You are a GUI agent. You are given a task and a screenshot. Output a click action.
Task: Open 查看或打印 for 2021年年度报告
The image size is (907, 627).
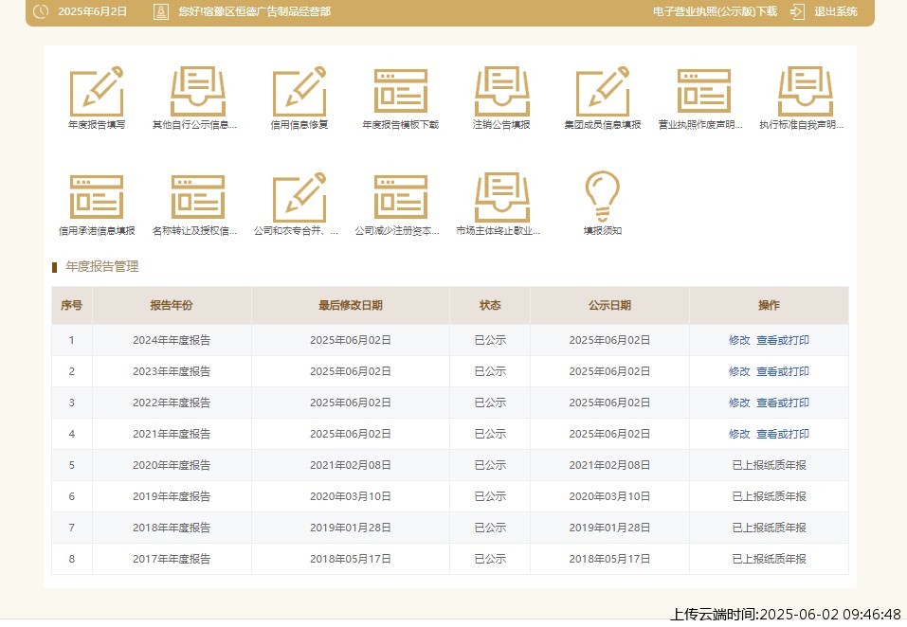coord(783,434)
